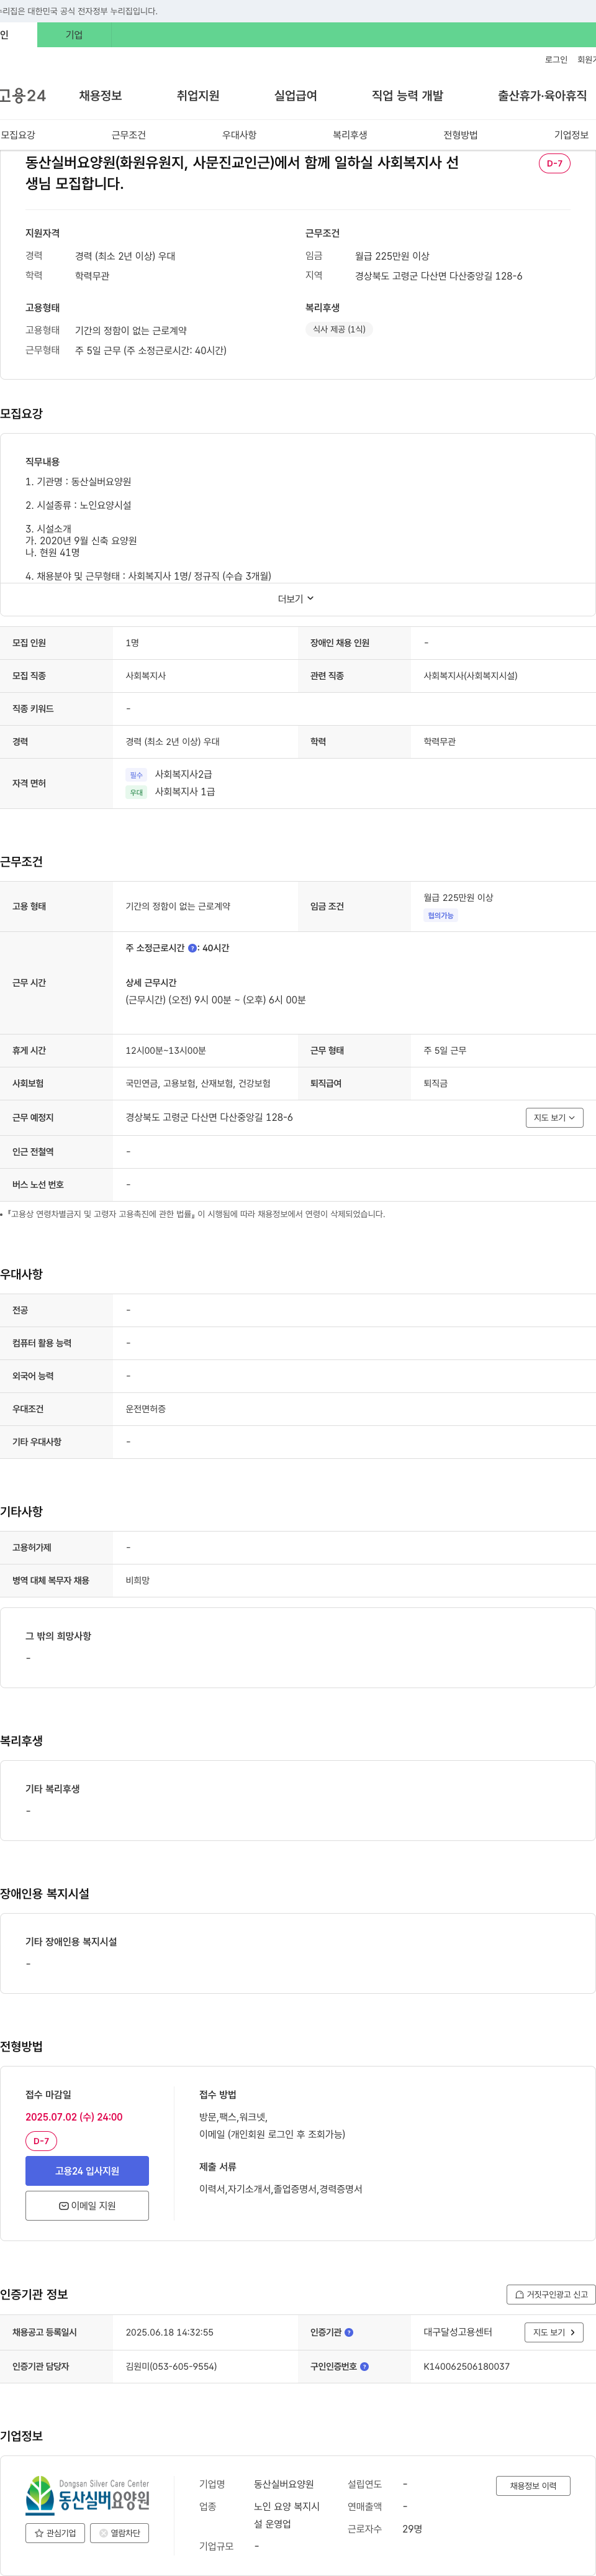Viewport: 596px width, 2576px height.
Task: Jump to the 근무조건 section tab
Action: [x=128, y=135]
